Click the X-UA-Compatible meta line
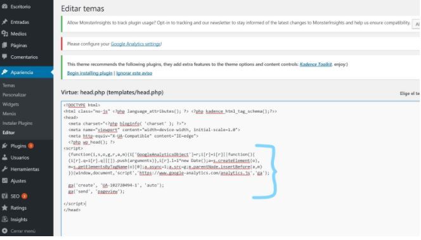 133,136
